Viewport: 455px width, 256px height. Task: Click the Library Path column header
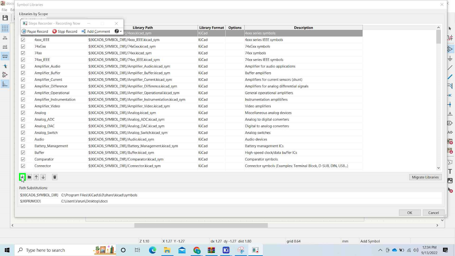[x=142, y=28]
